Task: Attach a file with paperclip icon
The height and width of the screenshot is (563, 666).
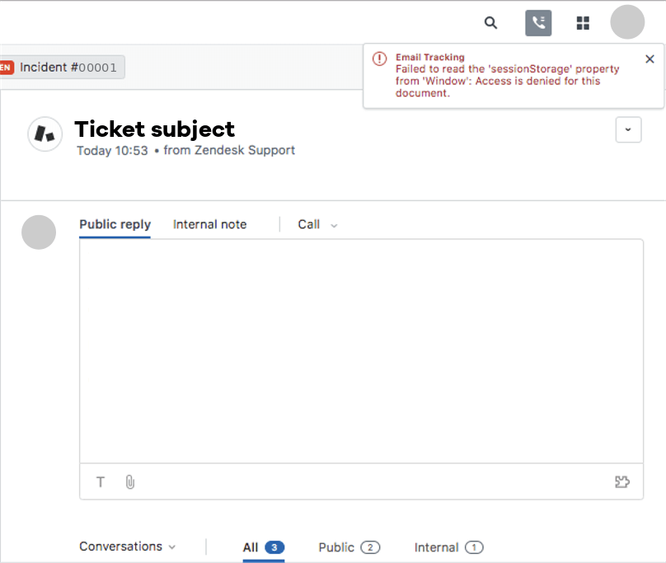Action: point(130,482)
